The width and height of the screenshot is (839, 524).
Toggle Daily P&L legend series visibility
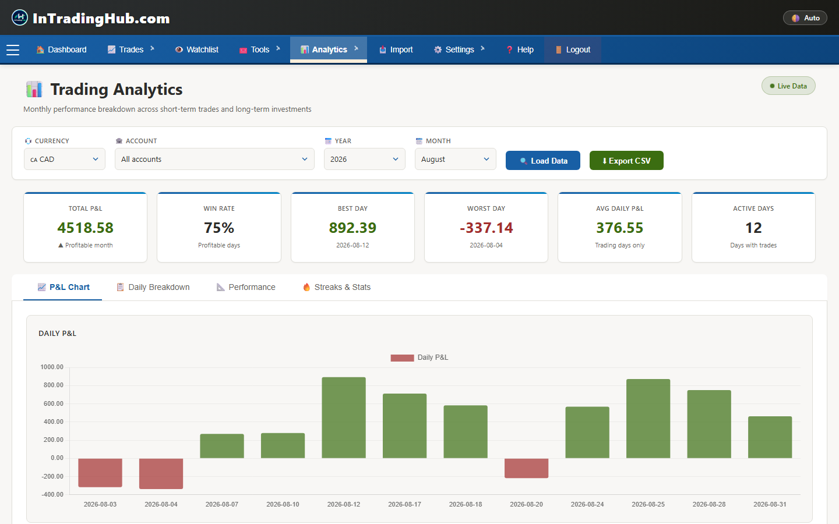[419, 357]
